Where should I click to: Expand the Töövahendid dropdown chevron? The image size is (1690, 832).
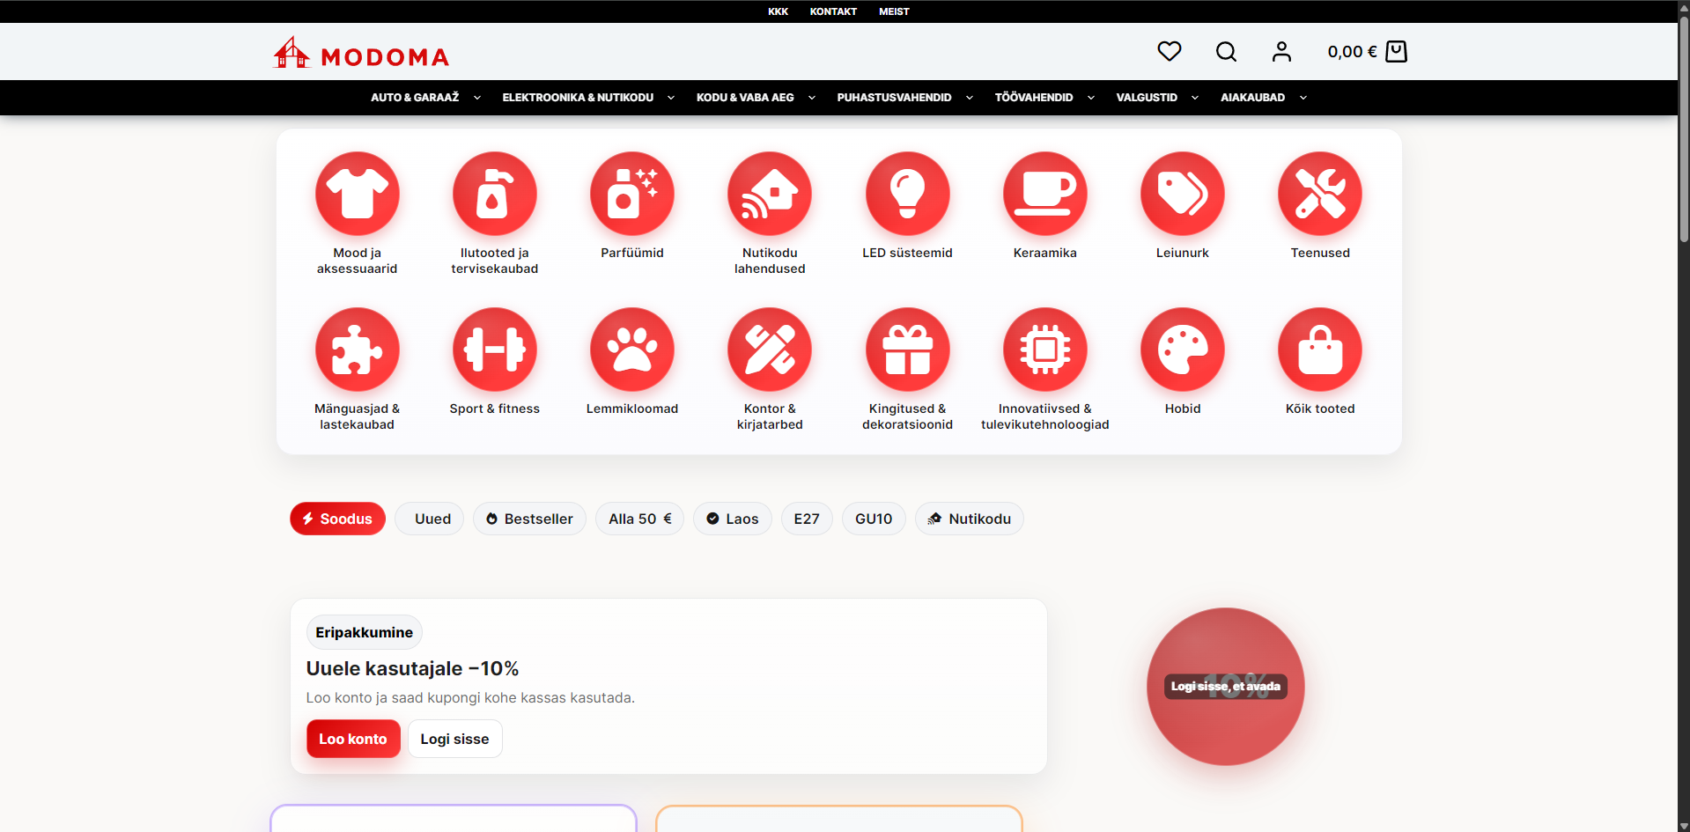coord(1091,98)
